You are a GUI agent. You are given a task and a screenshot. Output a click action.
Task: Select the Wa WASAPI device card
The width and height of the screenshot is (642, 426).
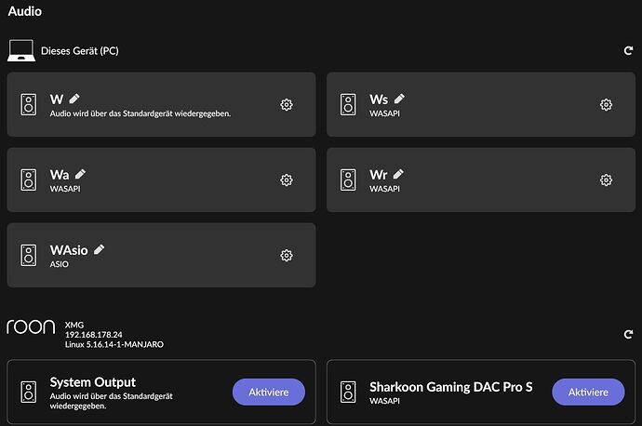(x=161, y=180)
